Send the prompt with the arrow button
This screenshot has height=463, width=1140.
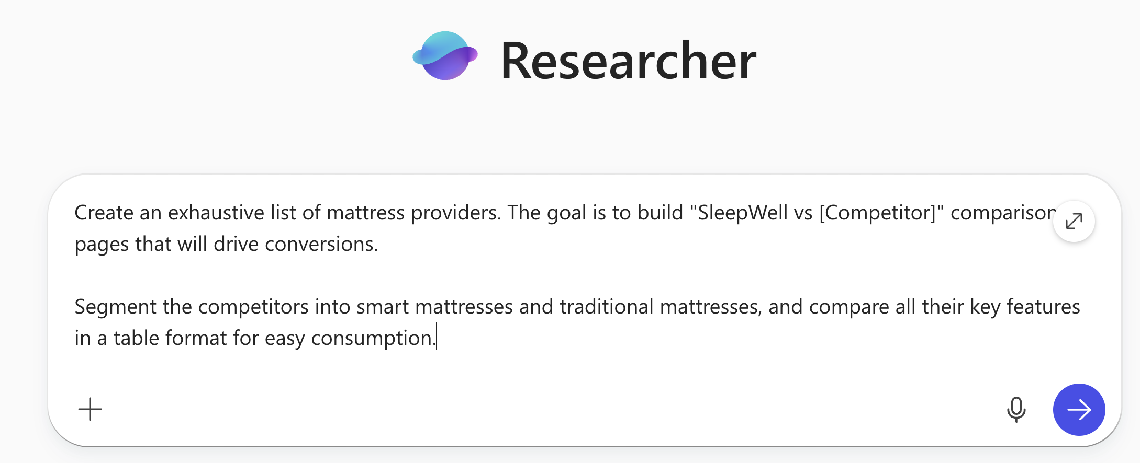1079,409
